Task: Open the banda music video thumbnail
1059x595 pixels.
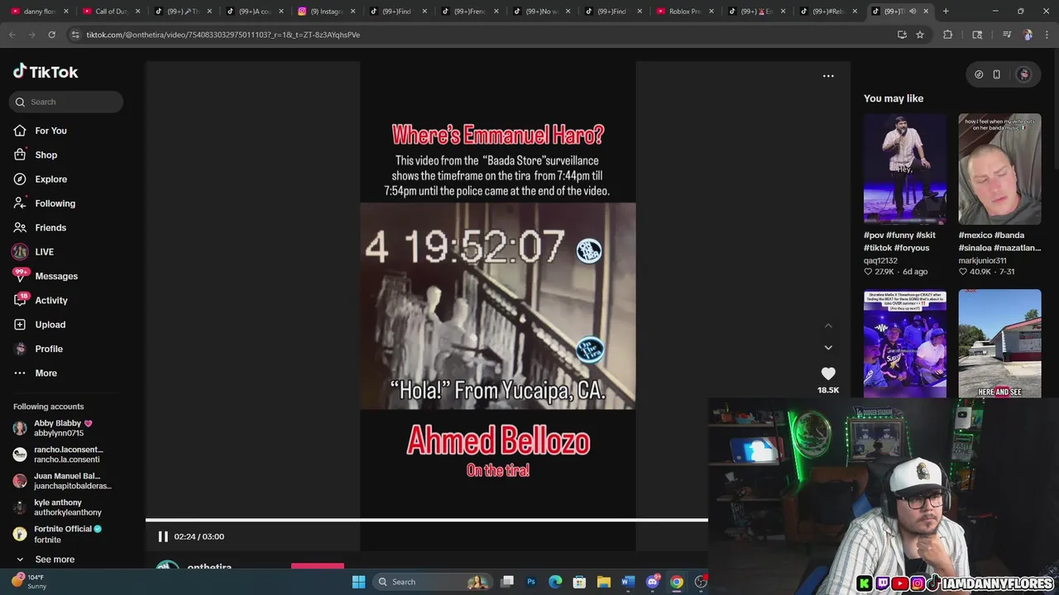Action: [1000, 169]
